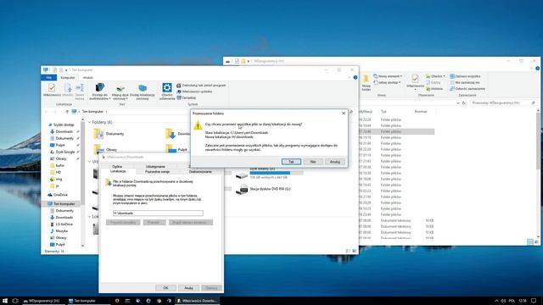
Task: Open the Poprzednie wersje tab
Action: pos(157,171)
